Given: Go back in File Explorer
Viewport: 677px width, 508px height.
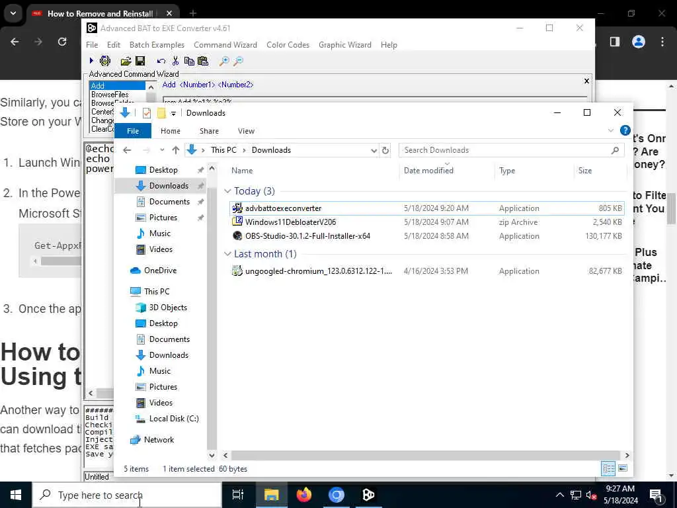Looking at the screenshot, I should coord(127,150).
